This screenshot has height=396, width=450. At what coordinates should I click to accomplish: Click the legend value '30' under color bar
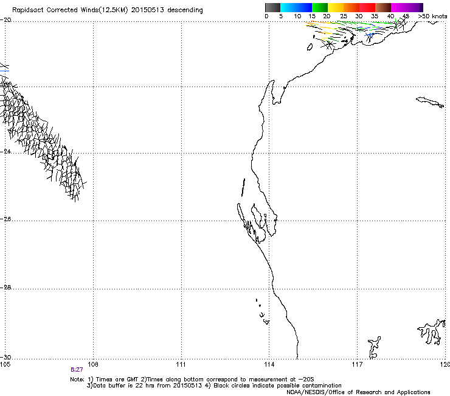click(359, 16)
